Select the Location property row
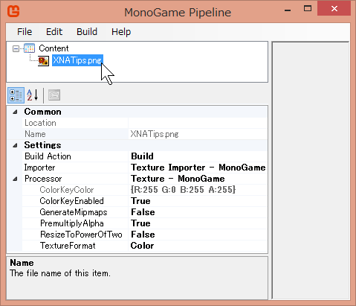This screenshot has height=306, width=356. tap(145, 123)
